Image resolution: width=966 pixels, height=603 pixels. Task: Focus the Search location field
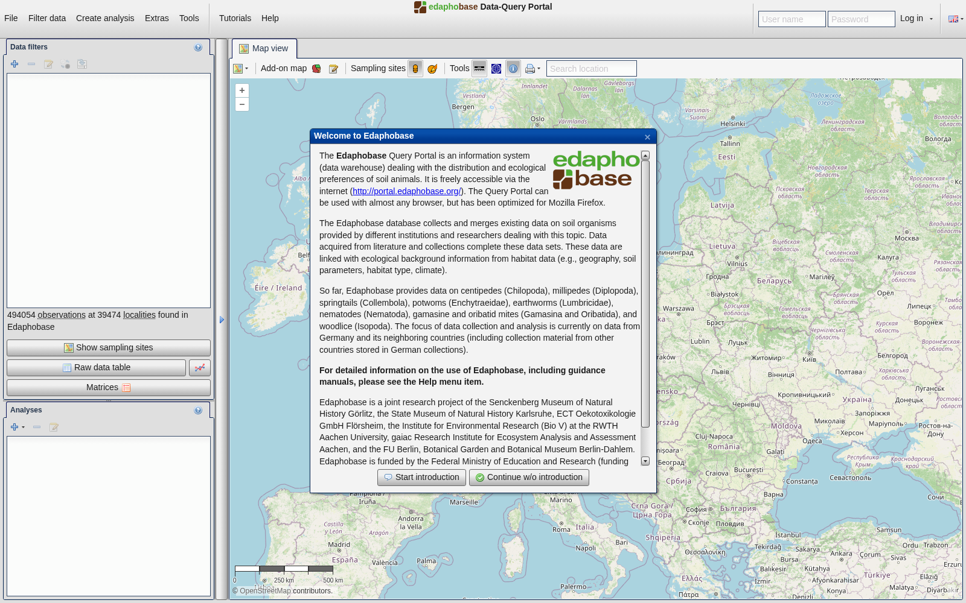[592, 69]
